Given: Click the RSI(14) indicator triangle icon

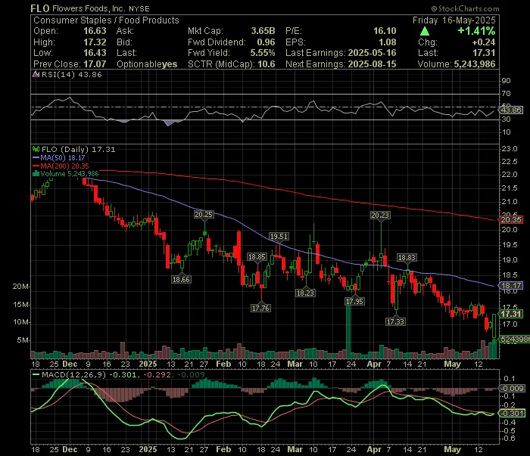Looking at the screenshot, I should [36, 74].
